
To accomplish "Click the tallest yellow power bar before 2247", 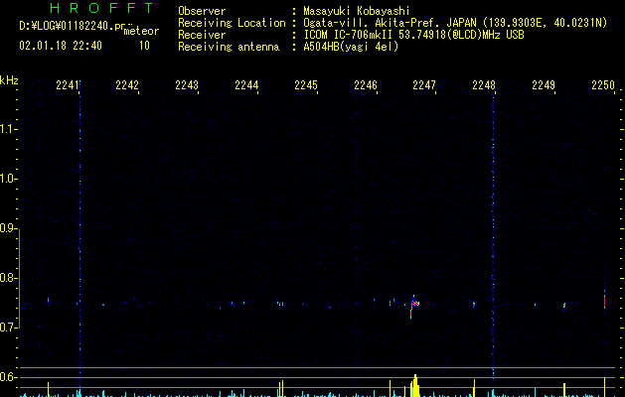I will [x=415, y=385].
